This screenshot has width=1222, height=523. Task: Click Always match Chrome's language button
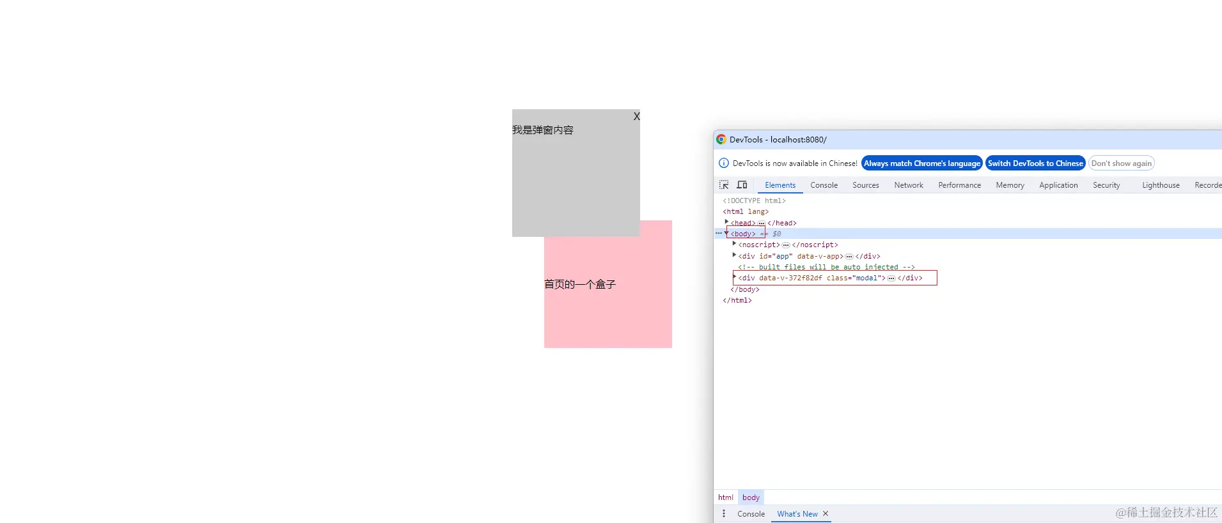922,163
